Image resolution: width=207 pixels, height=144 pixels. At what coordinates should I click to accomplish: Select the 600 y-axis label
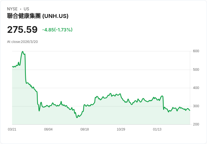[196, 51]
